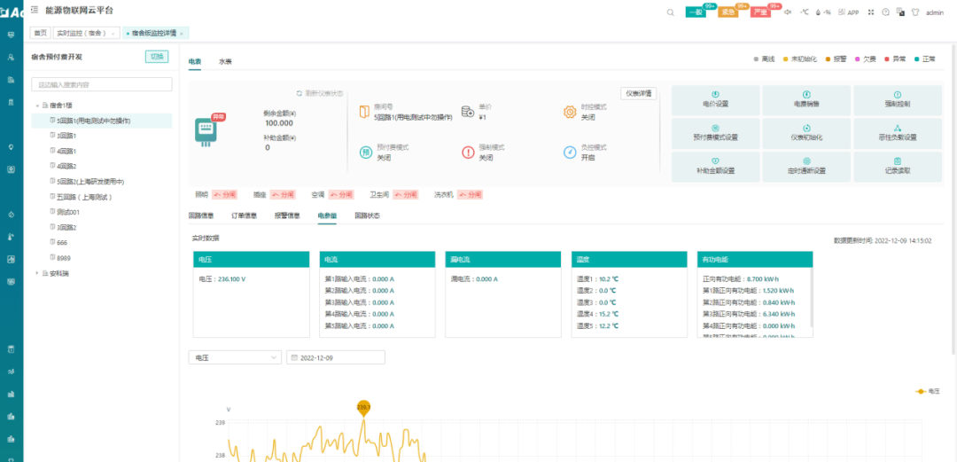Image resolution: width=957 pixels, height=462 pixels.
Task: Click the temperature °C indicator
Action: [x=805, y=12]
